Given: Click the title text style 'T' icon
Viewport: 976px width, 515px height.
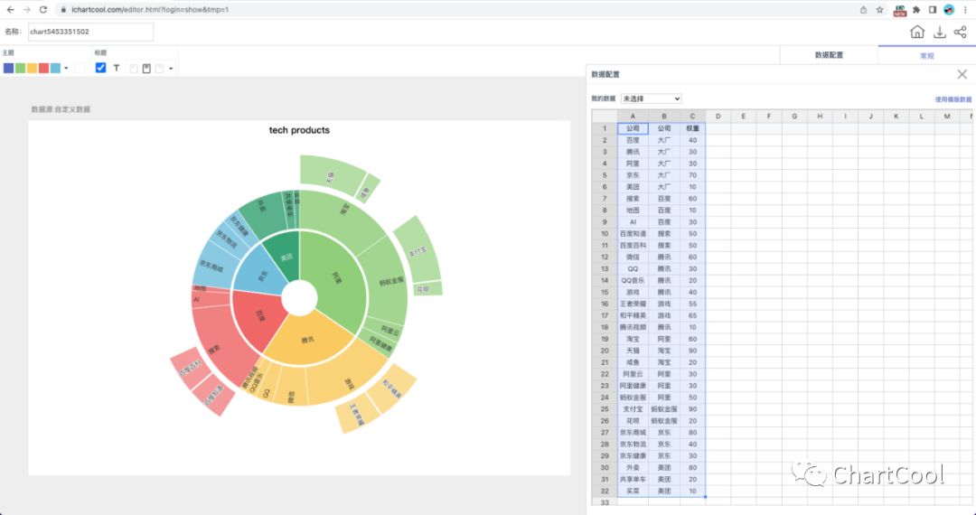Looking at the screenshot, I should pos(117,68).
